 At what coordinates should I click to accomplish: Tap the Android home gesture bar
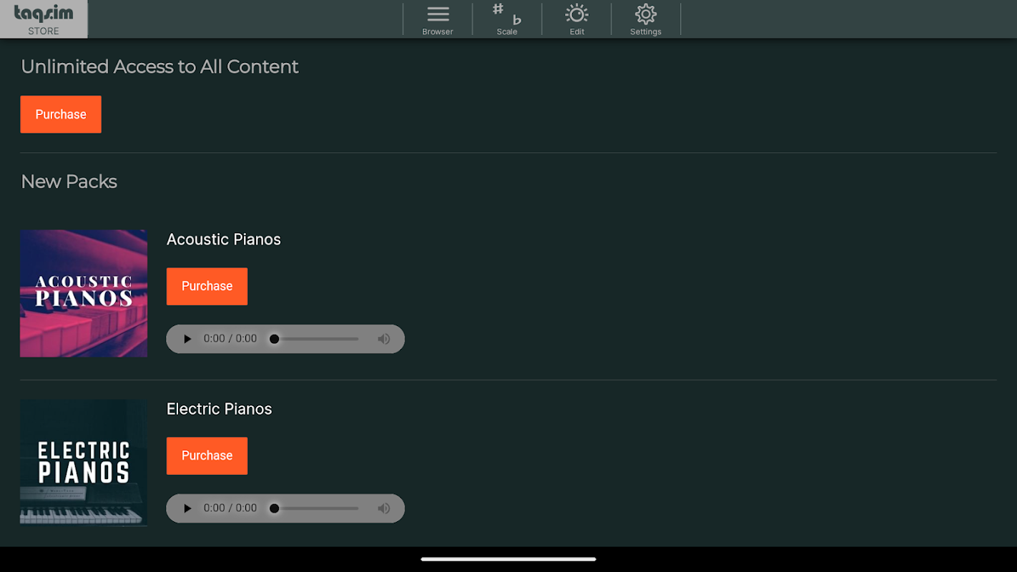point(508,559)
